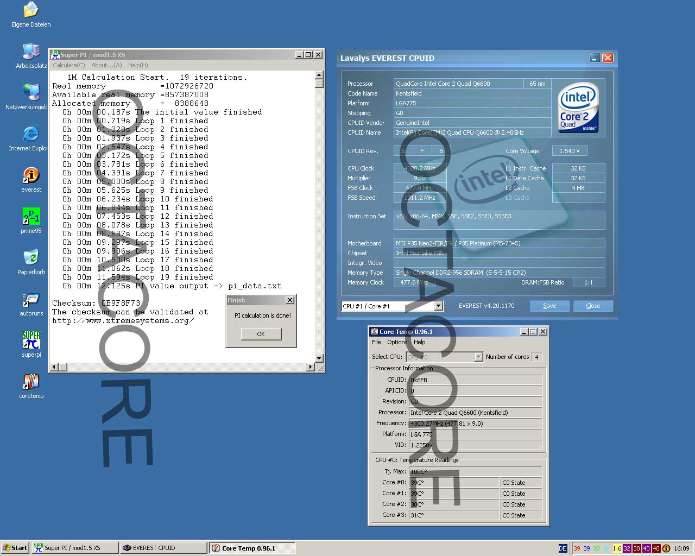The width and height of the screenshot is (695, 556).
Task: Open the Calculate(C) menu in Super PI
Action: click(x=69, y=65)
